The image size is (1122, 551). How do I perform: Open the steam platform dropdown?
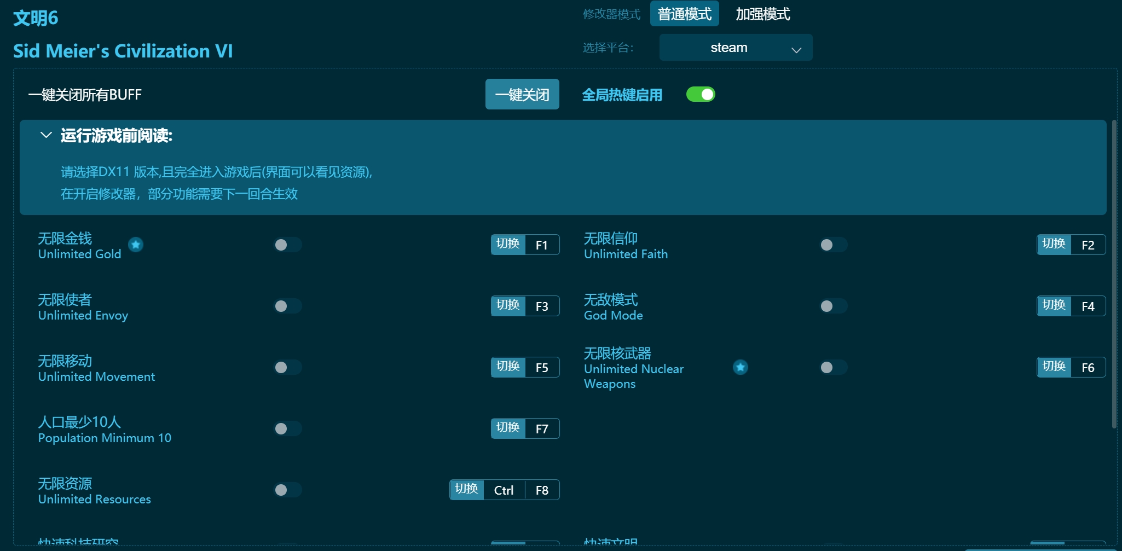coord(736,48)
